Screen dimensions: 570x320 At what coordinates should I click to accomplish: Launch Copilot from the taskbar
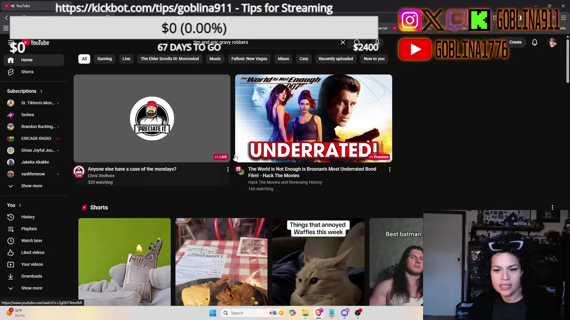point(293,313)
